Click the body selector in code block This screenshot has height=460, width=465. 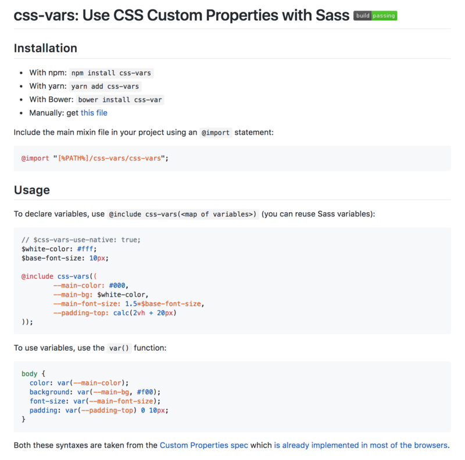(x=30, y=373)
